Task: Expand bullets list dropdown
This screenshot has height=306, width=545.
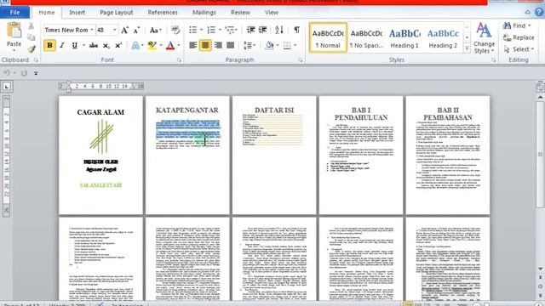Action: click(x=202, y=30)
